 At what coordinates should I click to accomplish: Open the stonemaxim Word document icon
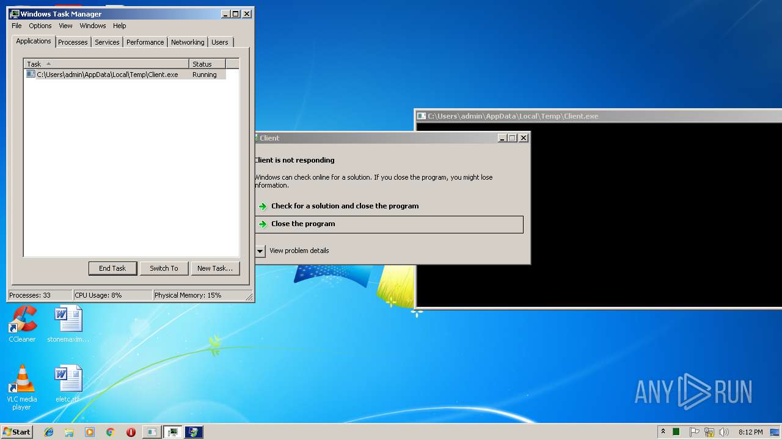68,324
